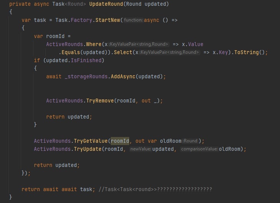The width and height of the screenshot is (280, 203).
Task: Click the await keyword before _storageRounds
Action: 54,76
